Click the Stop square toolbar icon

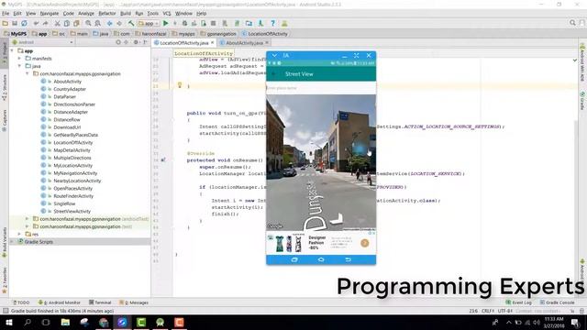213,23
